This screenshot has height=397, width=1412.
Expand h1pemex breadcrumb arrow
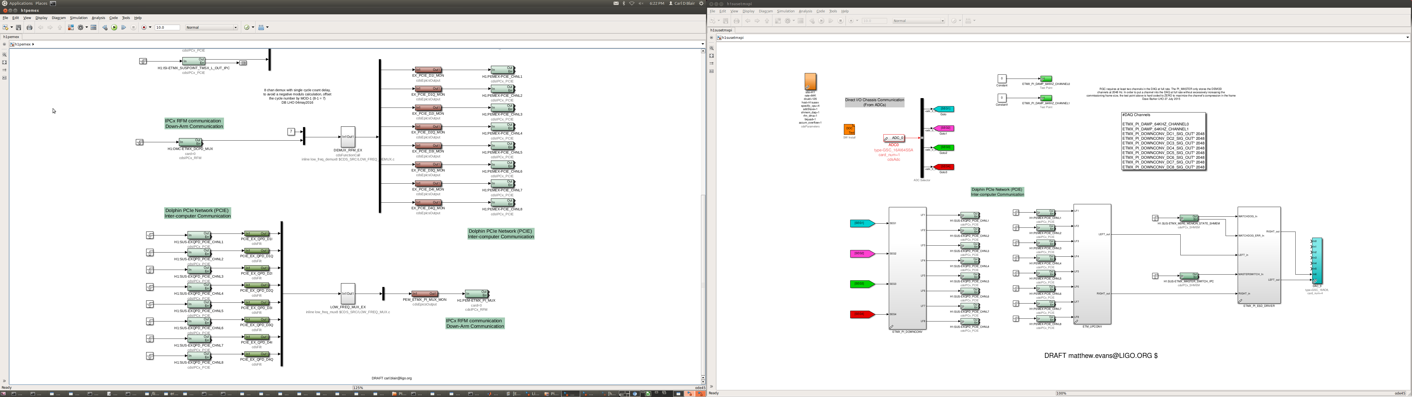tap(33, 44)
